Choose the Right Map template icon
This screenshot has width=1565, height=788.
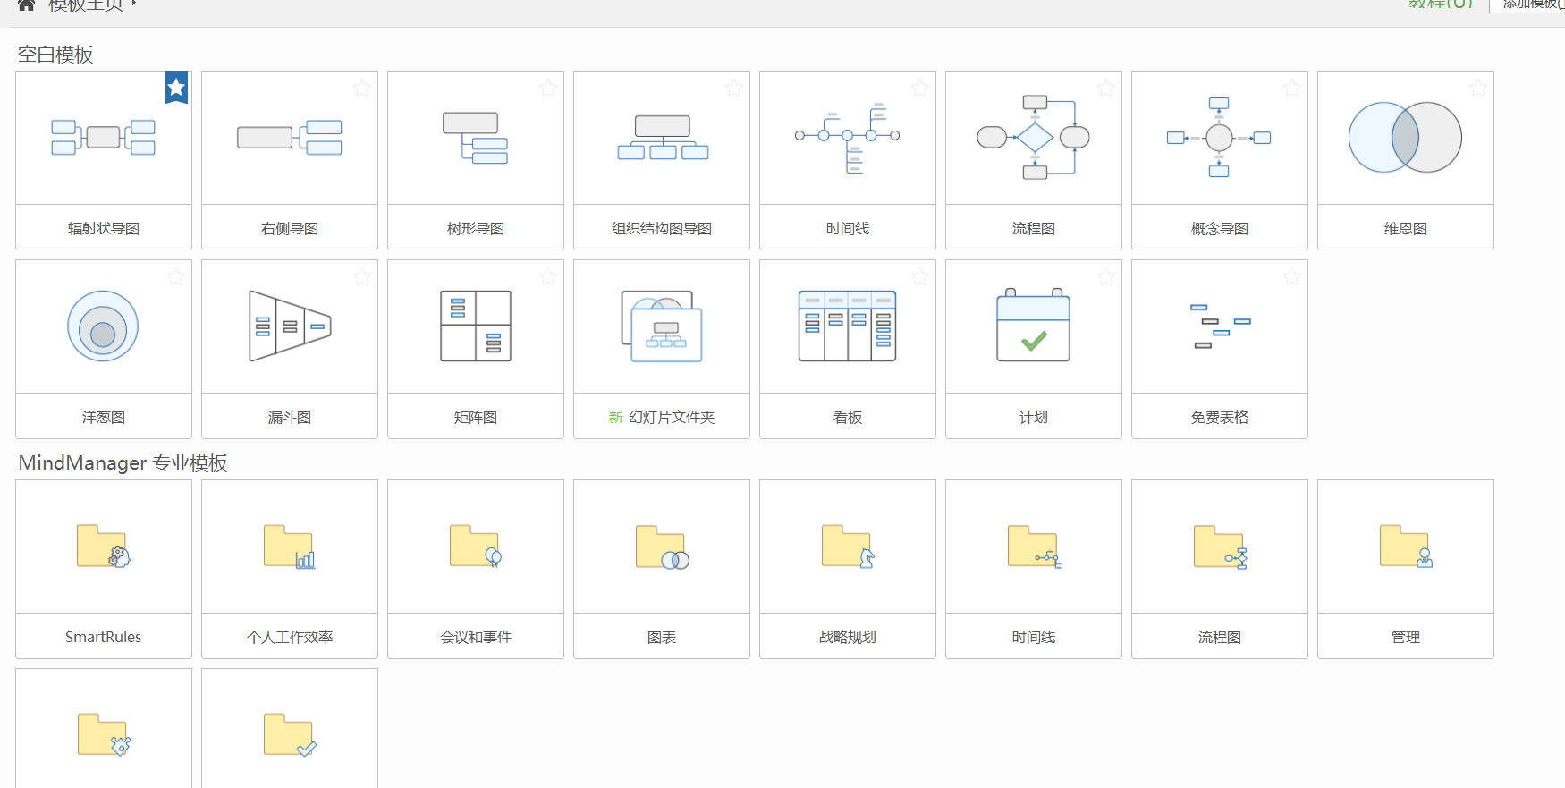tap(290, 138)
